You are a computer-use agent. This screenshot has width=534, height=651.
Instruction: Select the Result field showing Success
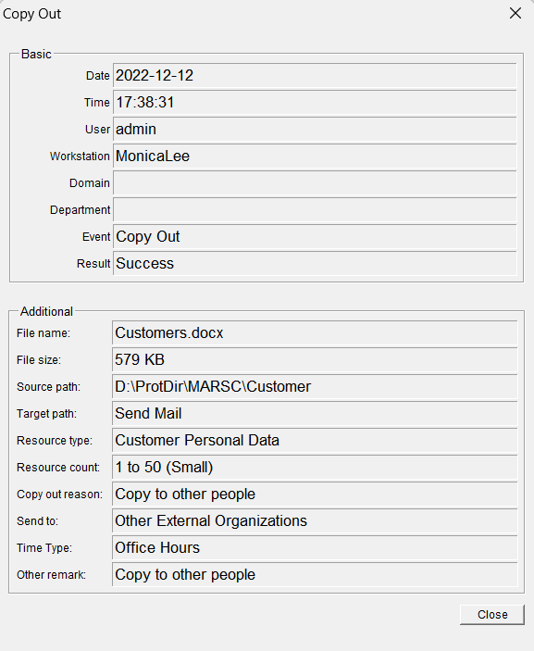tap(315, 263)
